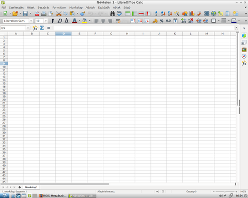Toggle center horizontally alignment
This screenshot has height=198, width=248.
pos(103,21)
